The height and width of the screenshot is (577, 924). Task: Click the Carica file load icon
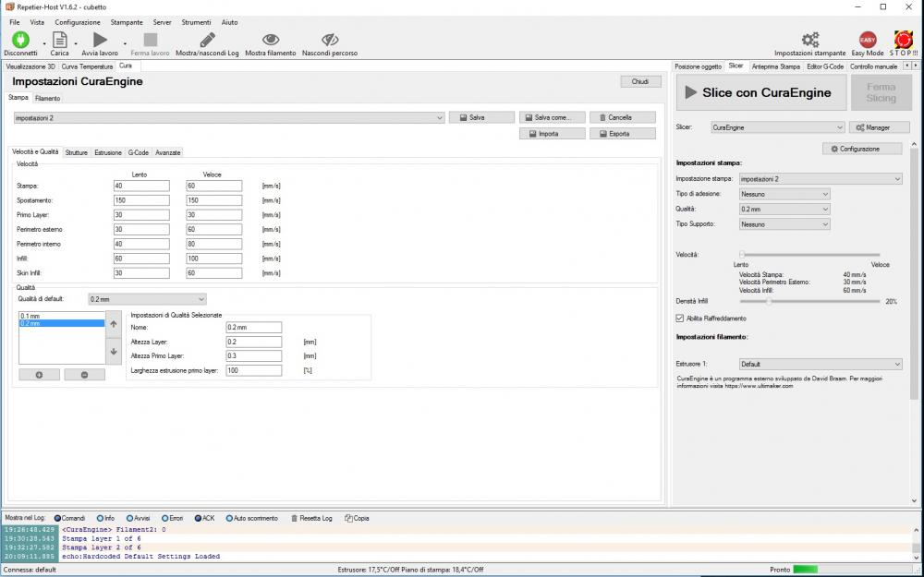tap(59, 40)
